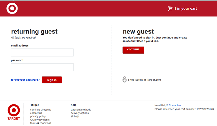Click continue as new guest
Viewport: 217px width, 126px height.
[x=133, y=50]
